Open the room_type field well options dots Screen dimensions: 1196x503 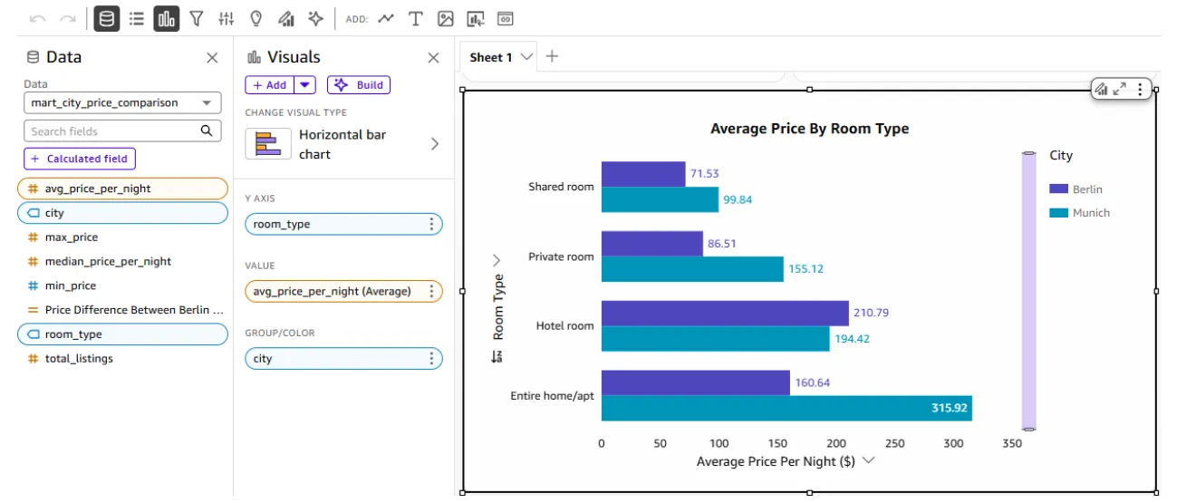[x=431, y=224]
